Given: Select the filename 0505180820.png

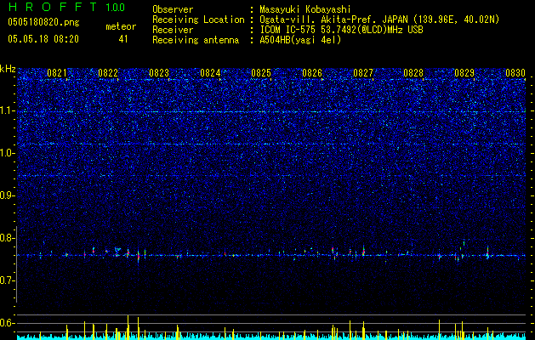Looking at the screenshot, I should 43,23.
